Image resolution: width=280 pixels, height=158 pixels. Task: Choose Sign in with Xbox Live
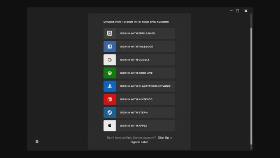[x=139, y=73]
